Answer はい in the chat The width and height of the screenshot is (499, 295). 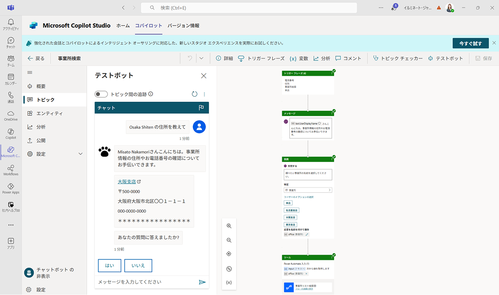click(109, 265)
